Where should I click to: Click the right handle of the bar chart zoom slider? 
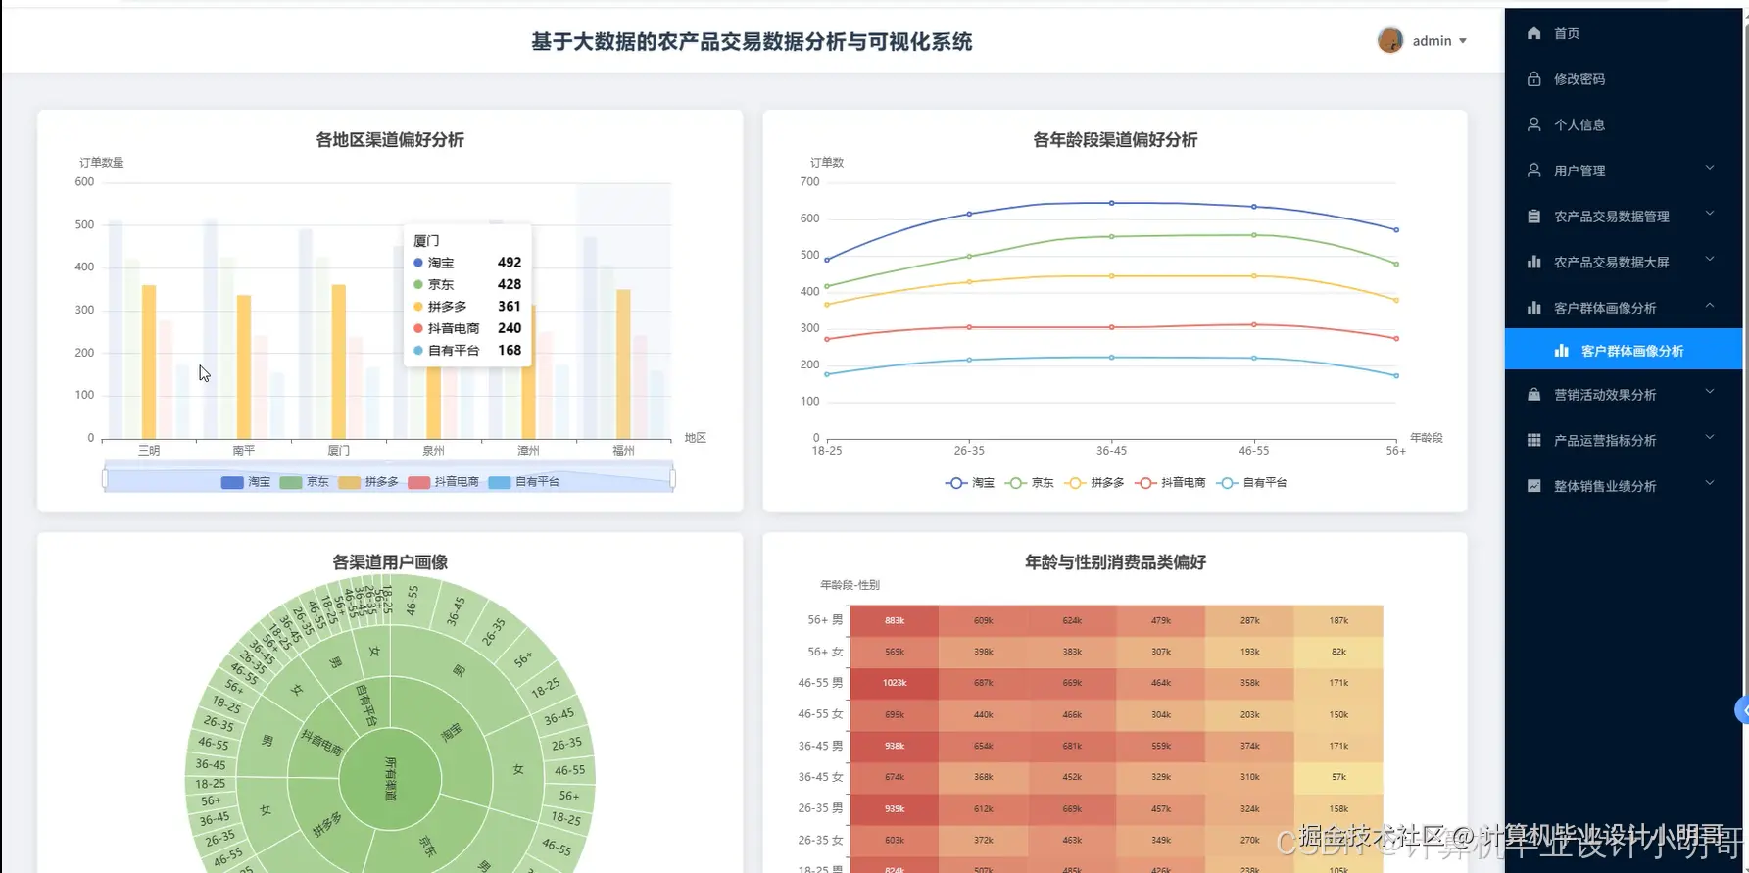[x=673, y=479]
